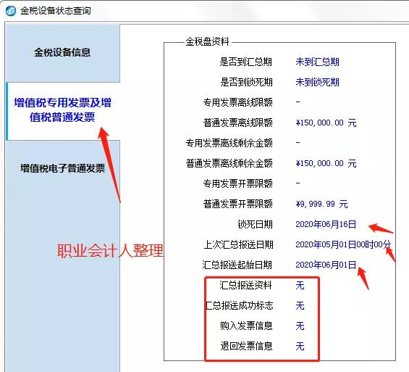Click the 上次汇总报送日期 label
Viewport: 409px width, 372px height.
238,245
